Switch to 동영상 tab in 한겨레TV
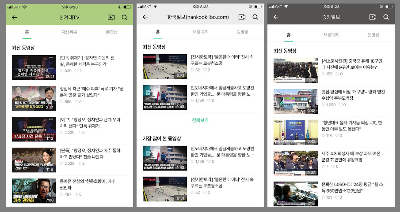The height and width of the screenshot is (212, 400). 112,32
